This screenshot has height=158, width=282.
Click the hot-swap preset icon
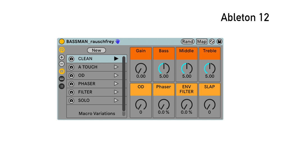click(x=212, y=42)
